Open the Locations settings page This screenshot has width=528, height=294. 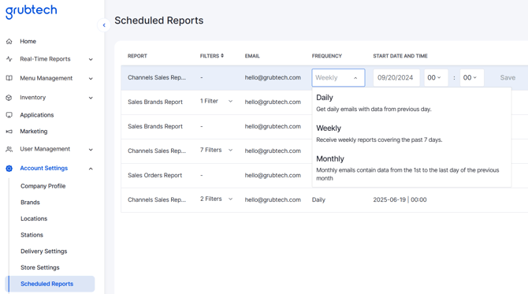coord(34,218)
